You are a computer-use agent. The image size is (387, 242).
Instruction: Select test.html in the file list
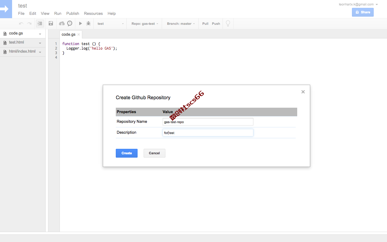point(23,43)
